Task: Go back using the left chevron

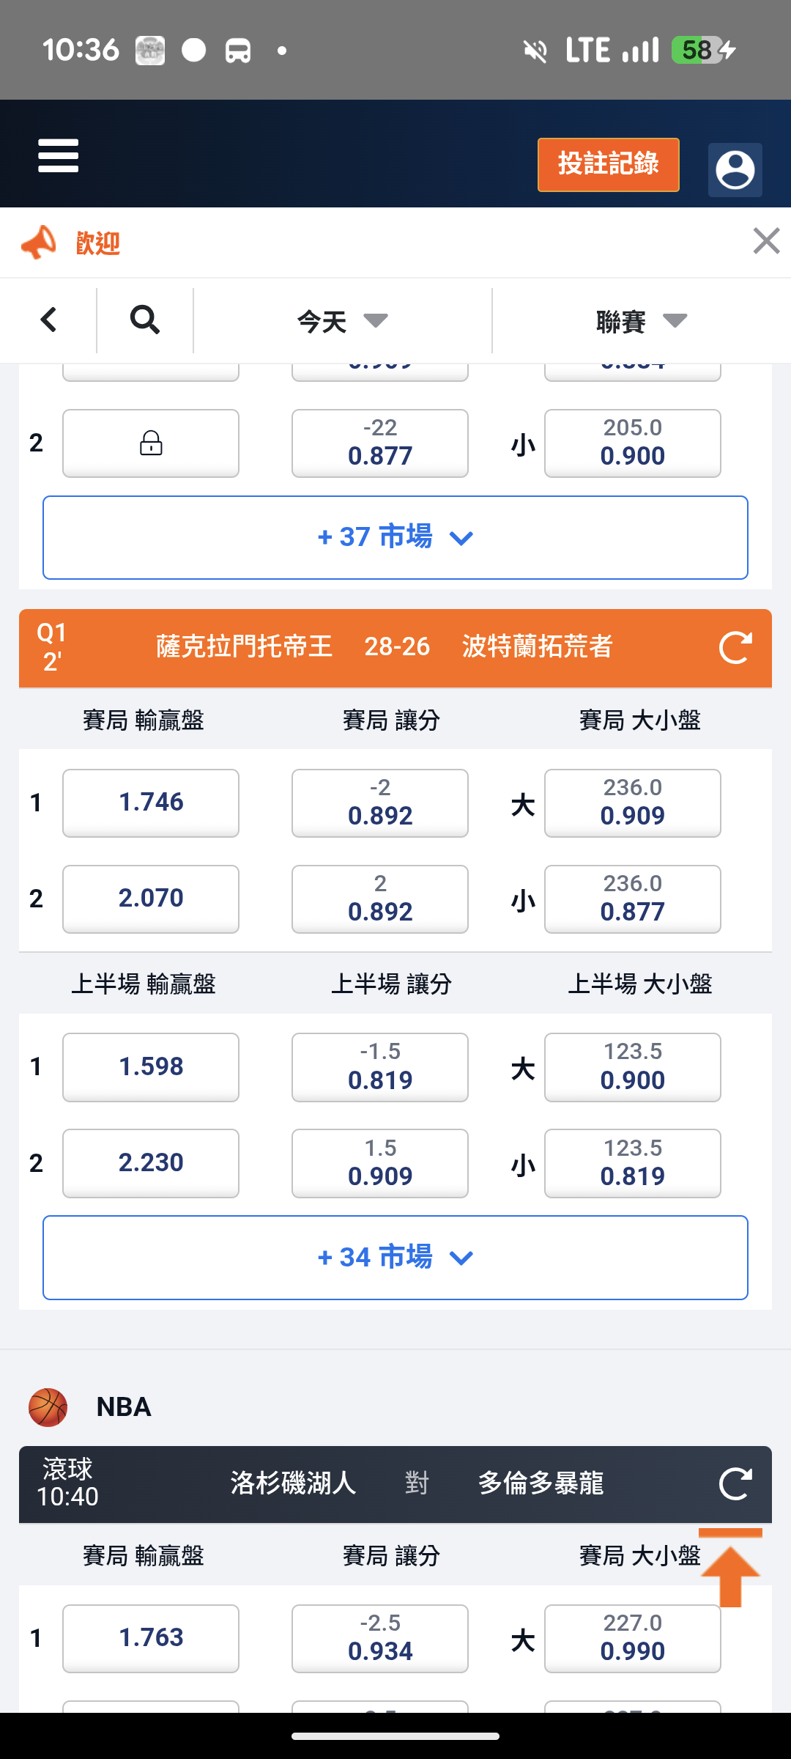Action: click(48, 320)
